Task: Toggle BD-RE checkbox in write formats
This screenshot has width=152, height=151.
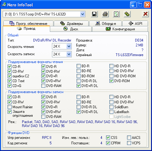Action: pyautogui.click(x=78, y=102)
